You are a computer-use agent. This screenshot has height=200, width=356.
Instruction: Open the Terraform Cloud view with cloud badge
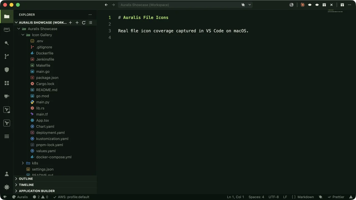[7, 110]
